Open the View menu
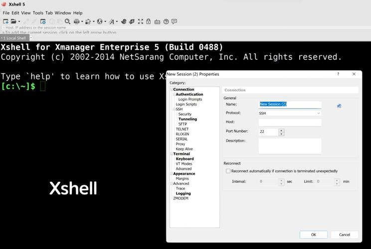 coord(26,13)
